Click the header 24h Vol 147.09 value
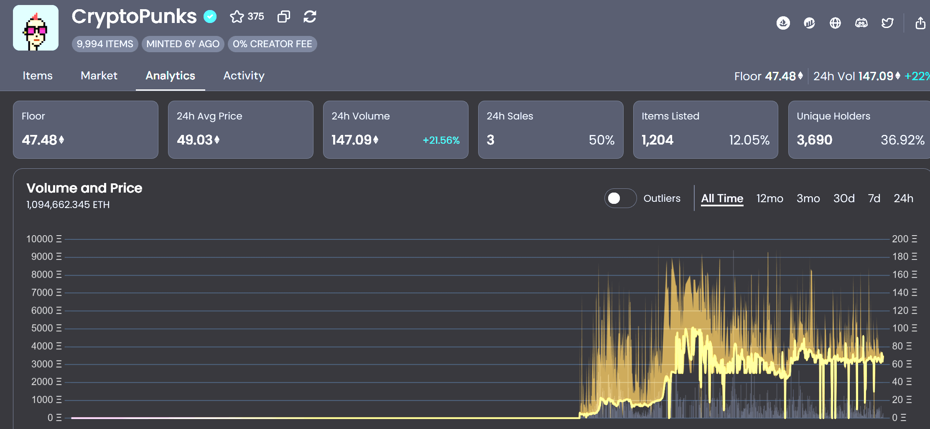 pos(857,76)
